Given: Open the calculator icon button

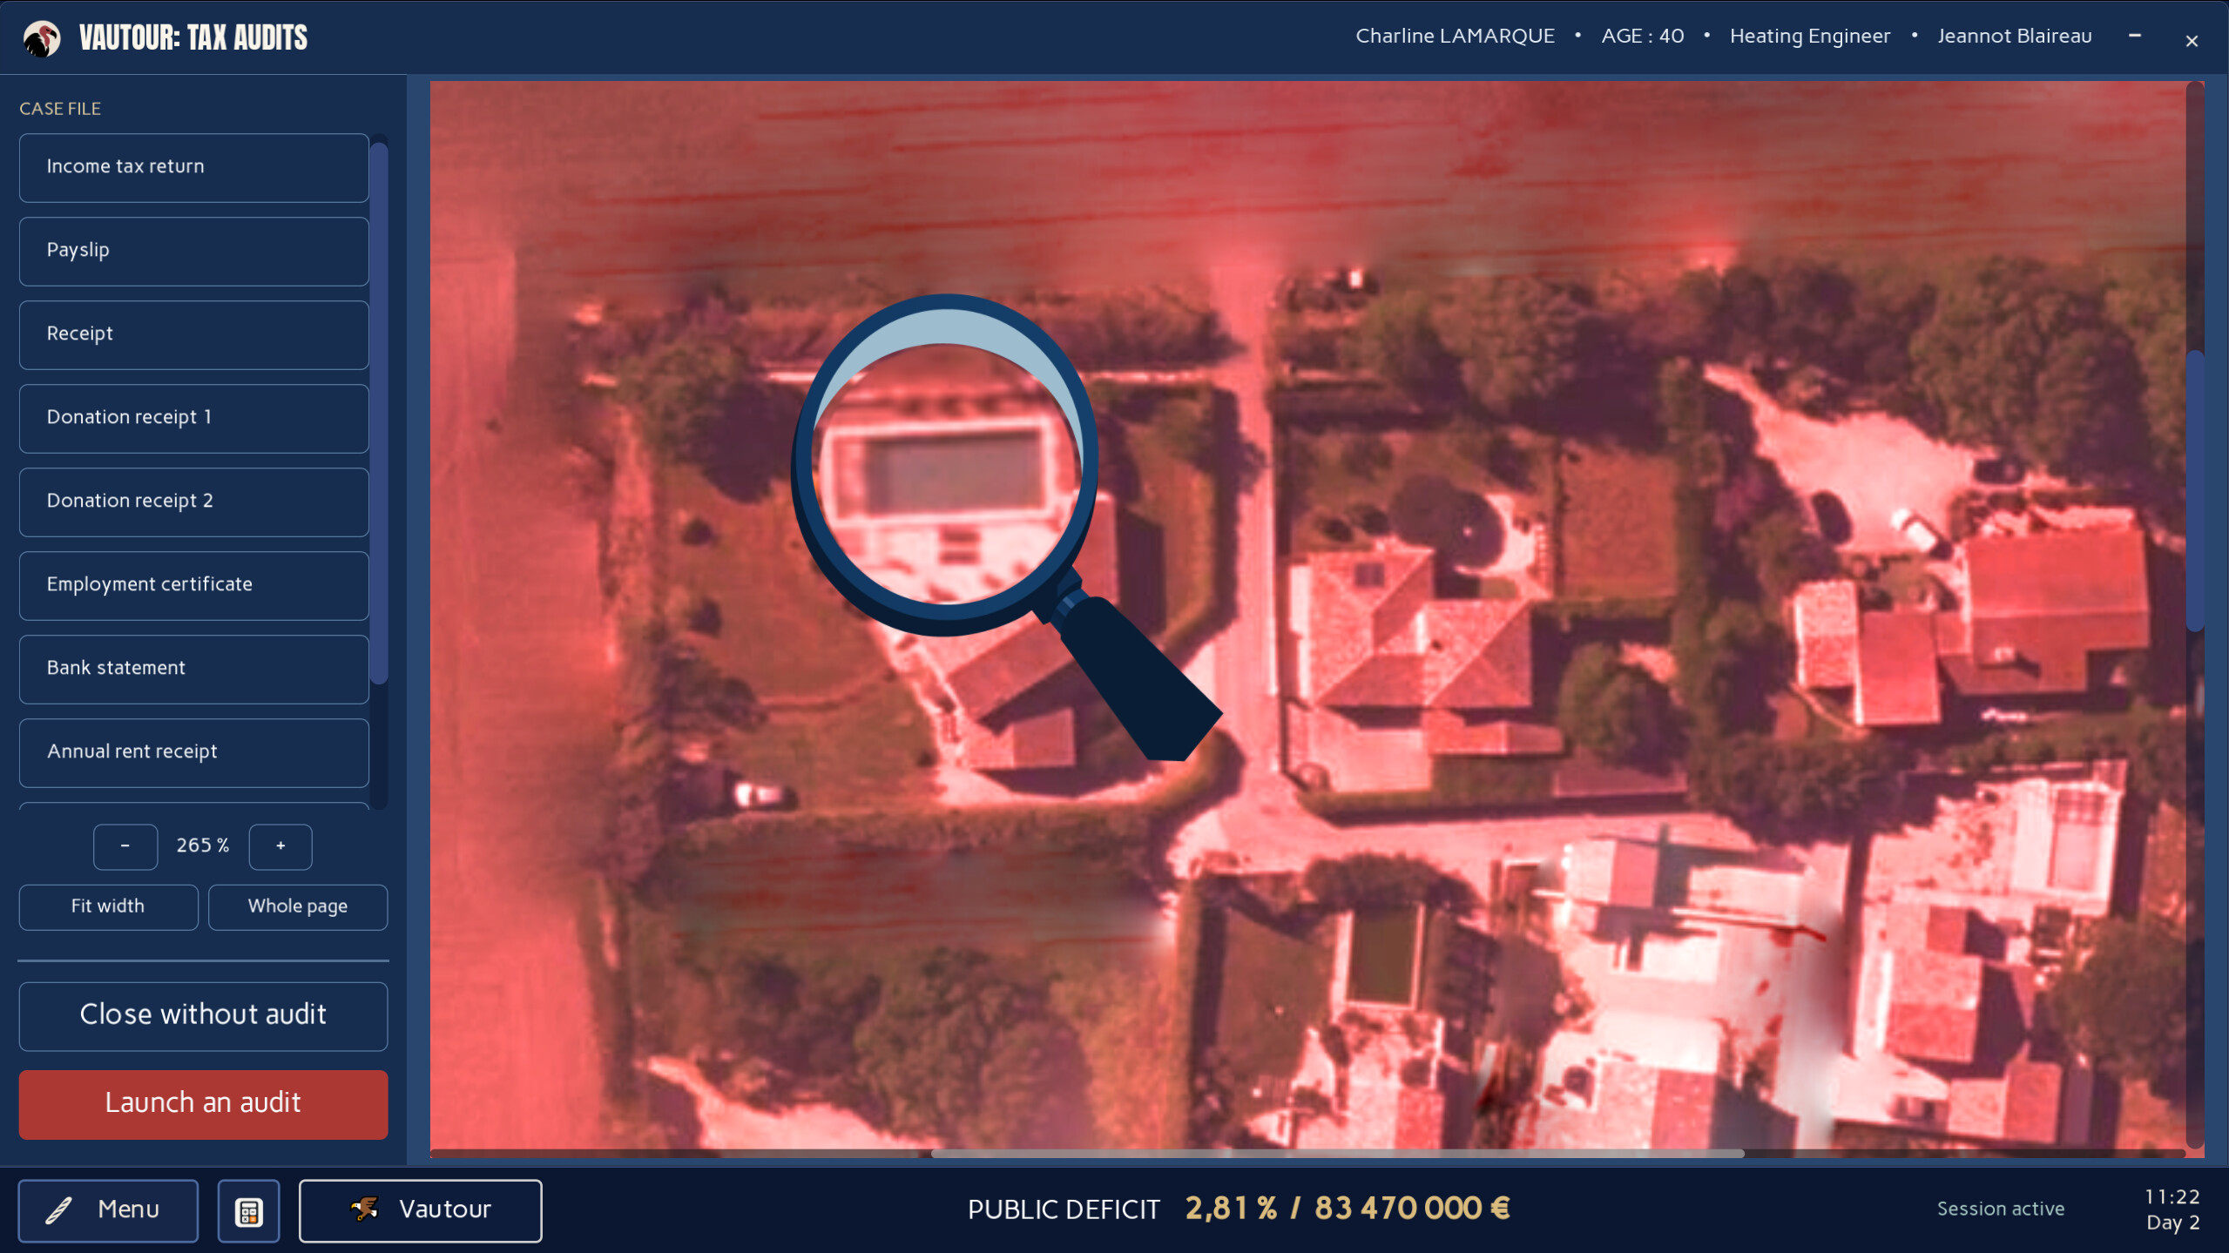Looking at the screenshot, I should [248, 1210].
